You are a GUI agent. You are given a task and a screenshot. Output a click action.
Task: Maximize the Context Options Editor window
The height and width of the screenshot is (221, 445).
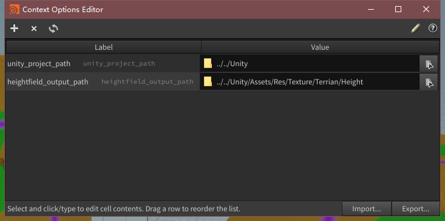click(x=398, y=9)
